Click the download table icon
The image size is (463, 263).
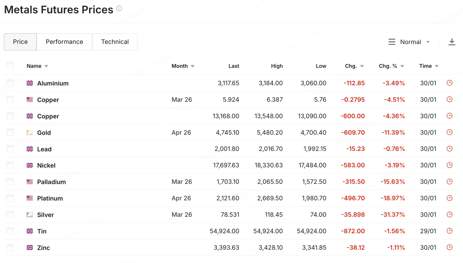click(452, 42)
